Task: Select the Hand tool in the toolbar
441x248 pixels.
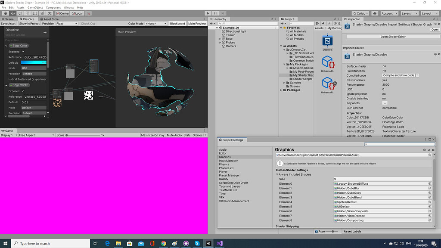Action: (x=6, y=13)
